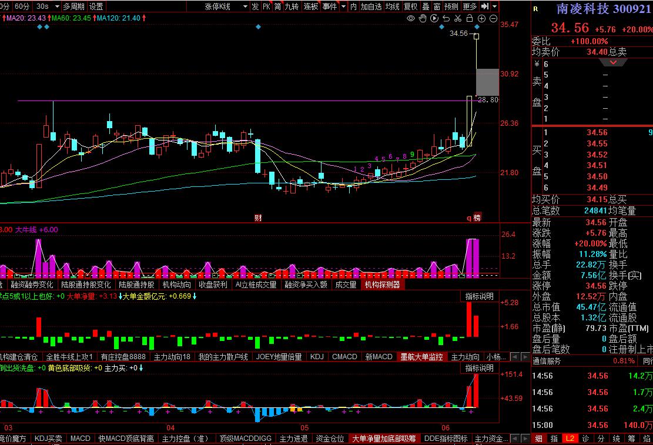653x445 pixels.
Task: Click the replay playback circle icon
Action: [434, 18]
